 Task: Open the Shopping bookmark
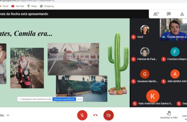47,6
